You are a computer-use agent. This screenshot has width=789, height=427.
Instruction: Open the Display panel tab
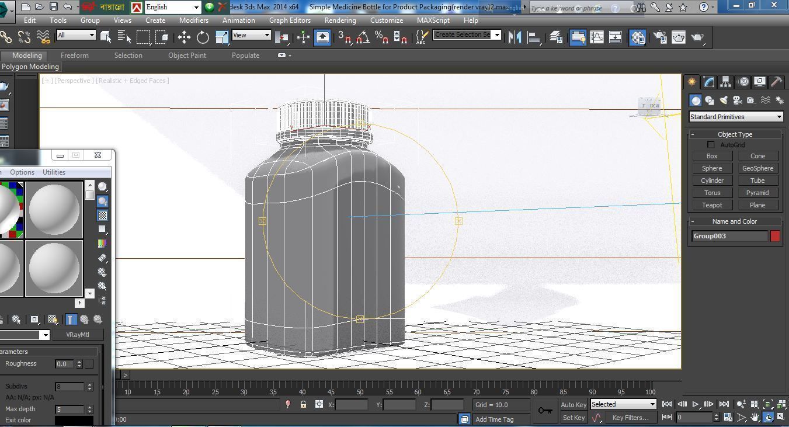pyautogui.click(x=759, y=82)
